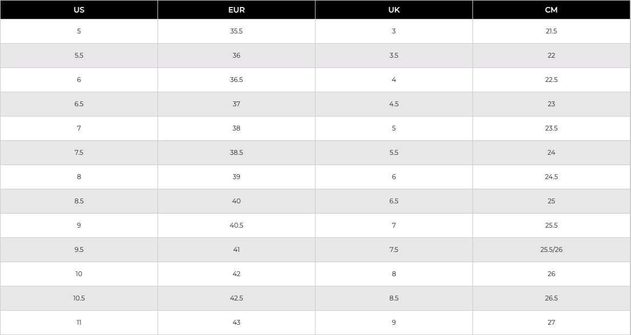Select the CM value 27

551,323
